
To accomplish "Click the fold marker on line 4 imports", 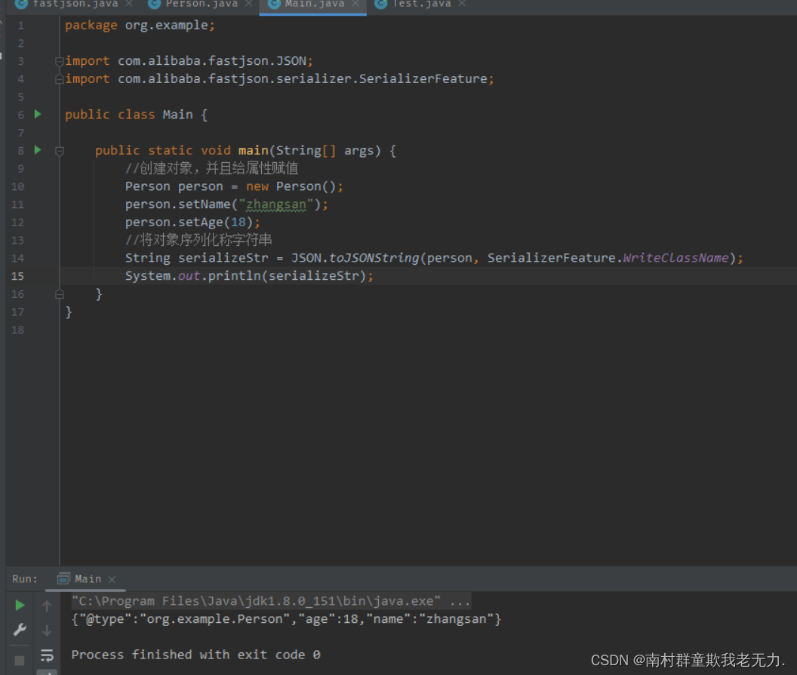I will pos(60,79).
